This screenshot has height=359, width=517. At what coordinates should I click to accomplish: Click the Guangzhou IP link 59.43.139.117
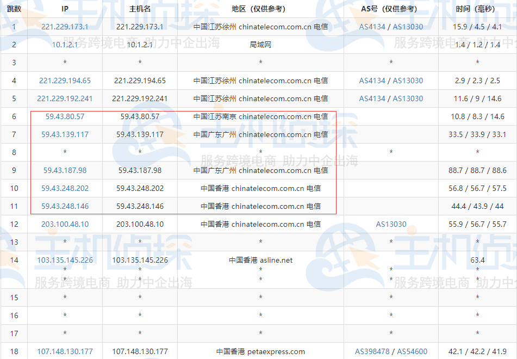click(65, 134)
